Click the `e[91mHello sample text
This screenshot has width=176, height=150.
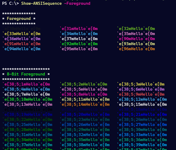point(21,44)
